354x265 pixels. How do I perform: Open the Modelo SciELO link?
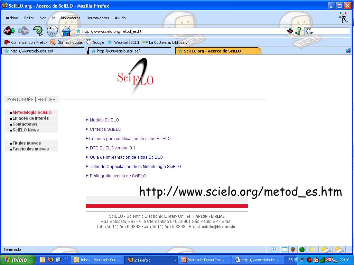pyautogui.click(x=104, y=120)
